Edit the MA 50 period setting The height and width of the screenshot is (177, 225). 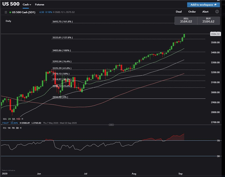(x=13, y=119)
